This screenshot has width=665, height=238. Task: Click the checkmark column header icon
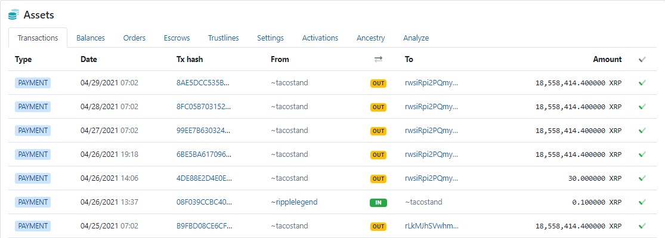[642, 60]
